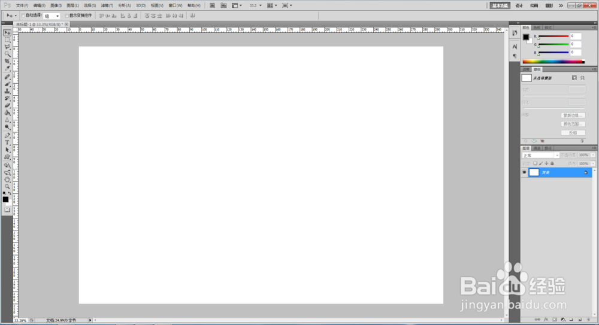
Task: Toggle visibility of the 背景 layer
Action: [x=524, y=172]
